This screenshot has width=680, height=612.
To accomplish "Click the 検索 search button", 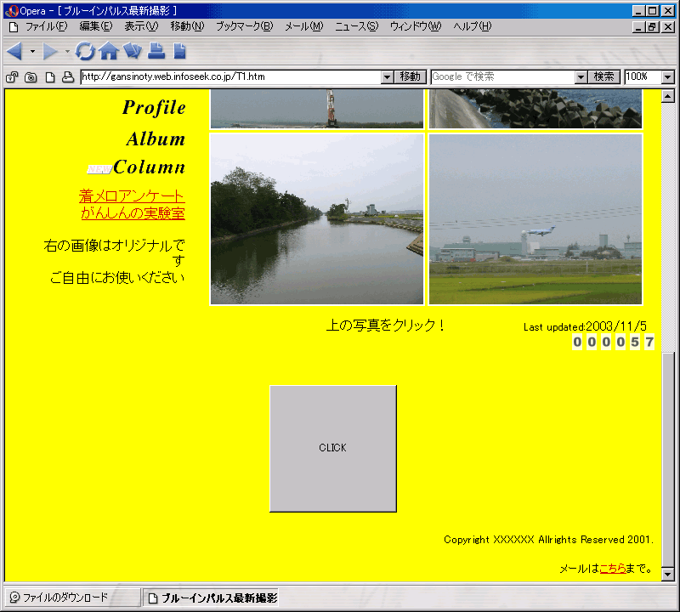I will point(604,77).
